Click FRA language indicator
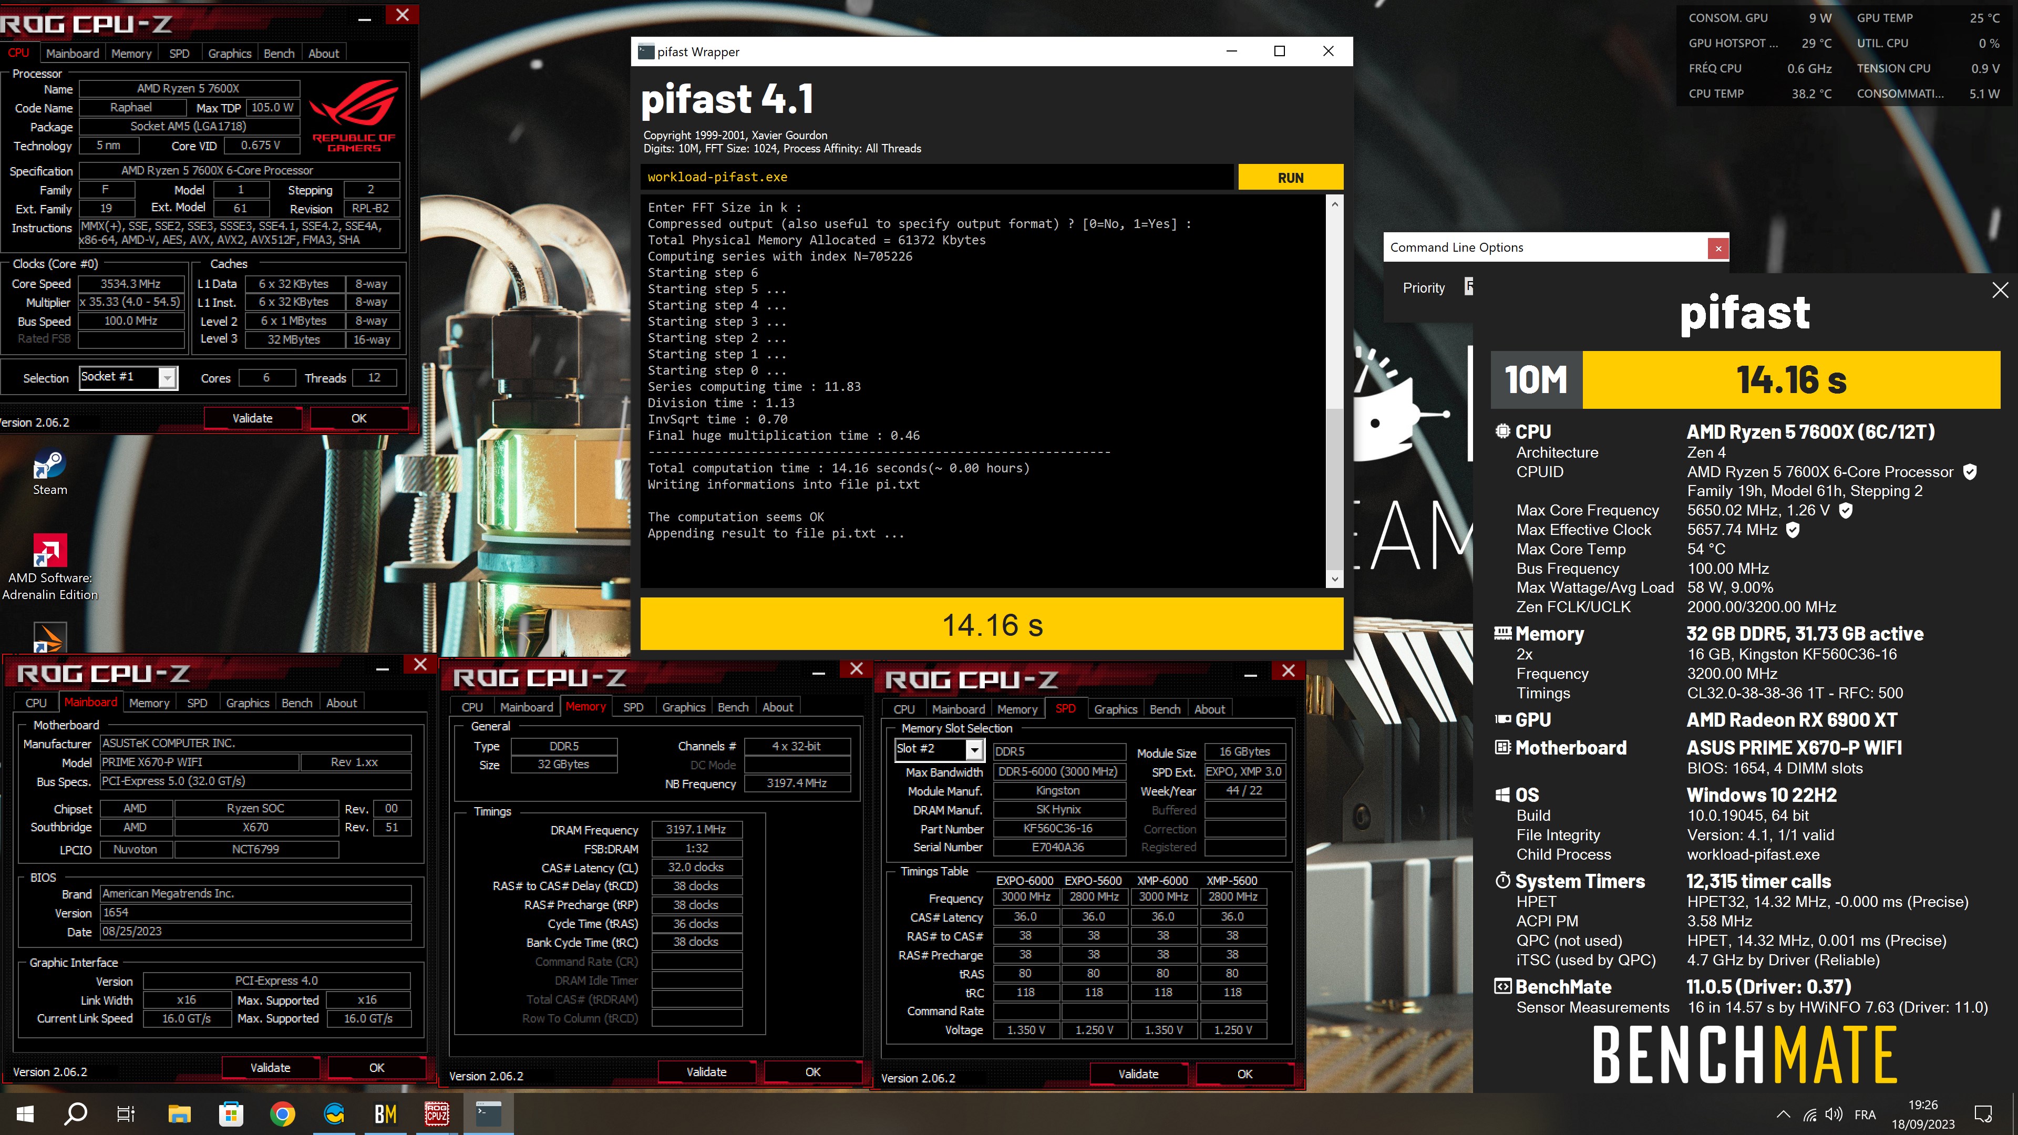The image size is (2018, 1135). point(1865,1115)
